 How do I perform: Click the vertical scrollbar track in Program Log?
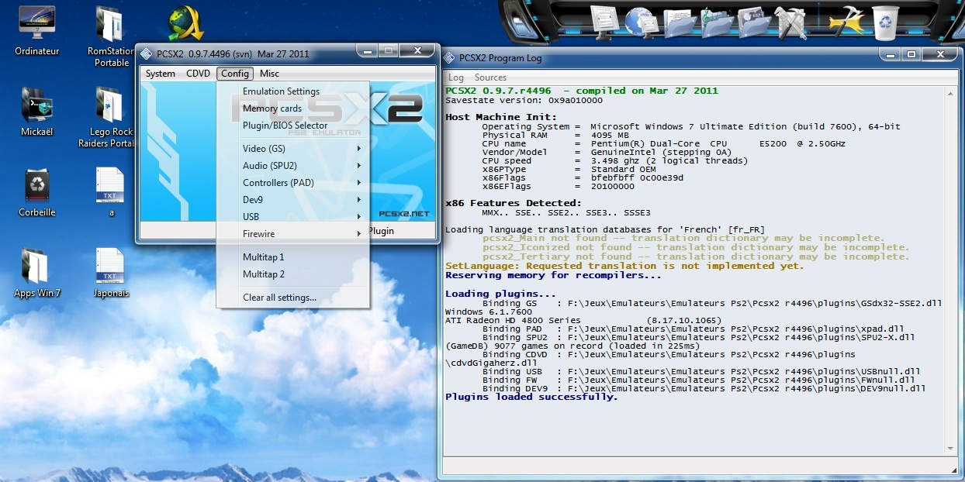(949, 271)
